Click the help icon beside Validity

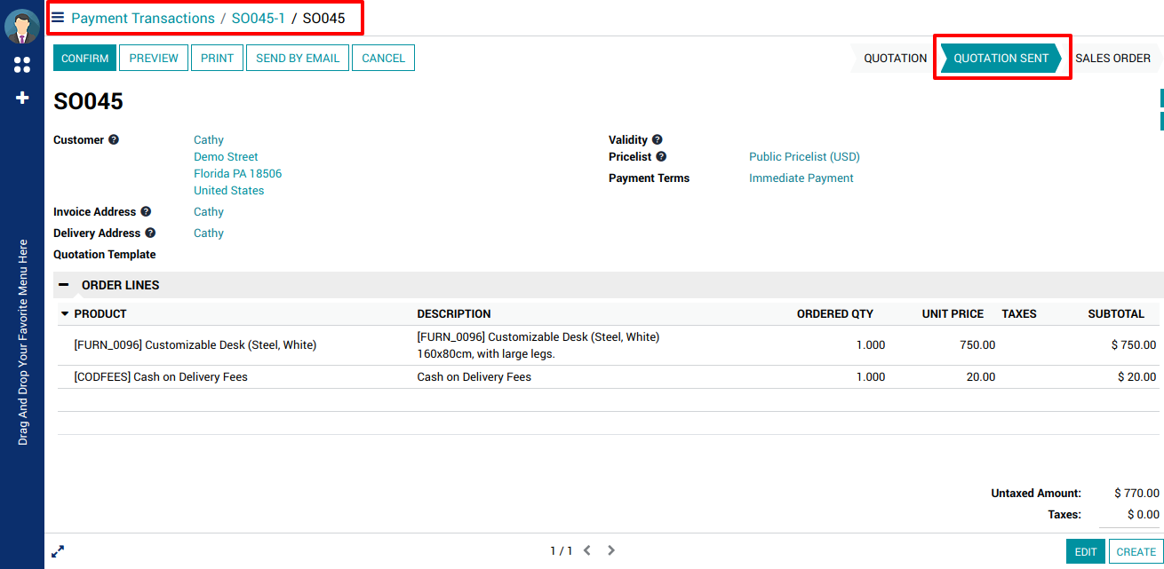click(658, 139)
